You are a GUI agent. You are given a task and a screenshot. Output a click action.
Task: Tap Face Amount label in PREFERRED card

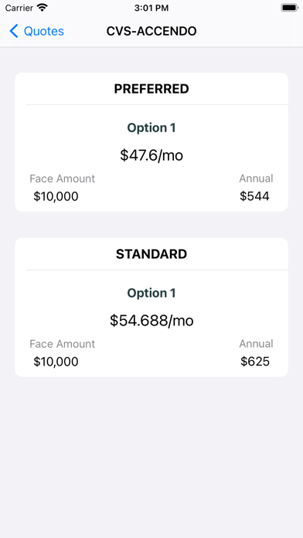[62, 179]
